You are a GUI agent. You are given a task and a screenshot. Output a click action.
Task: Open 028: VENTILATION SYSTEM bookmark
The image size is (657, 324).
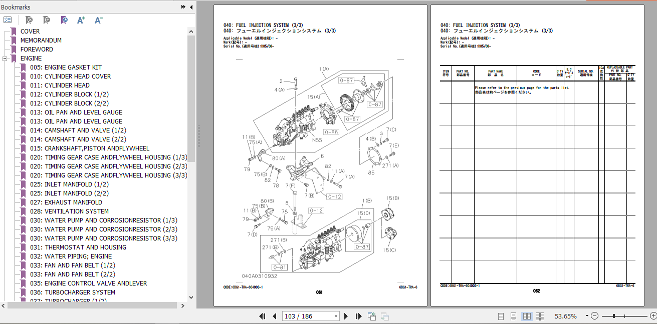70,211
